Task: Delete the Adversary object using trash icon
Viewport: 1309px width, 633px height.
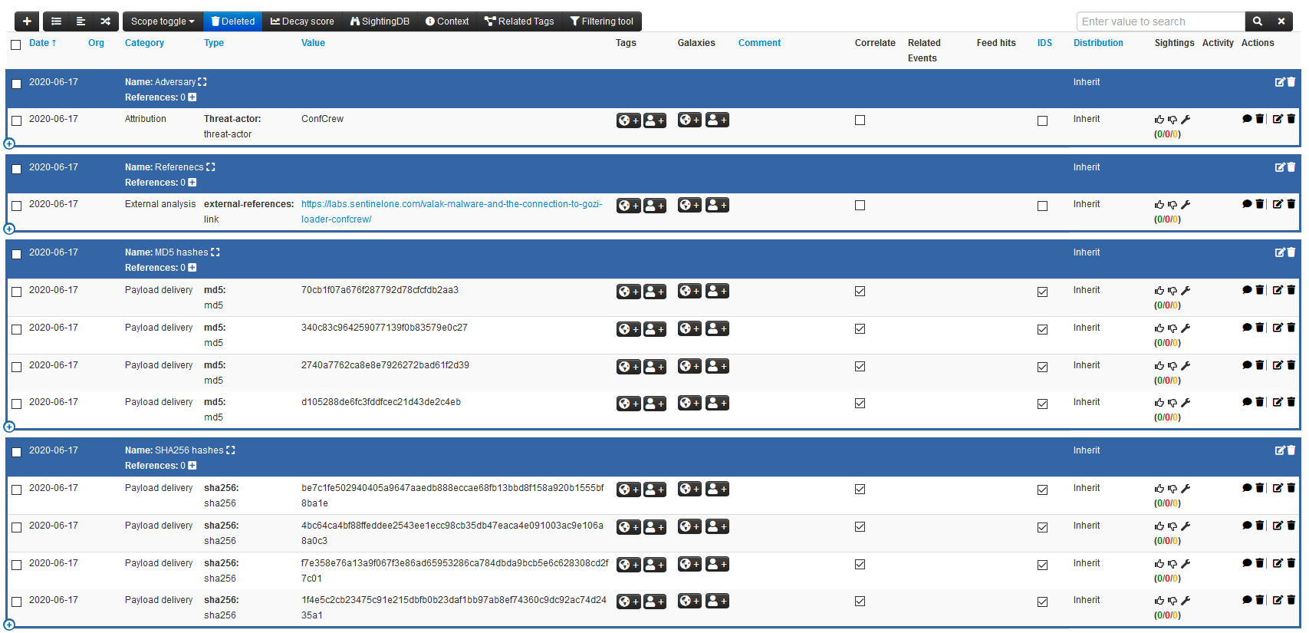Action: point(1291,82)
